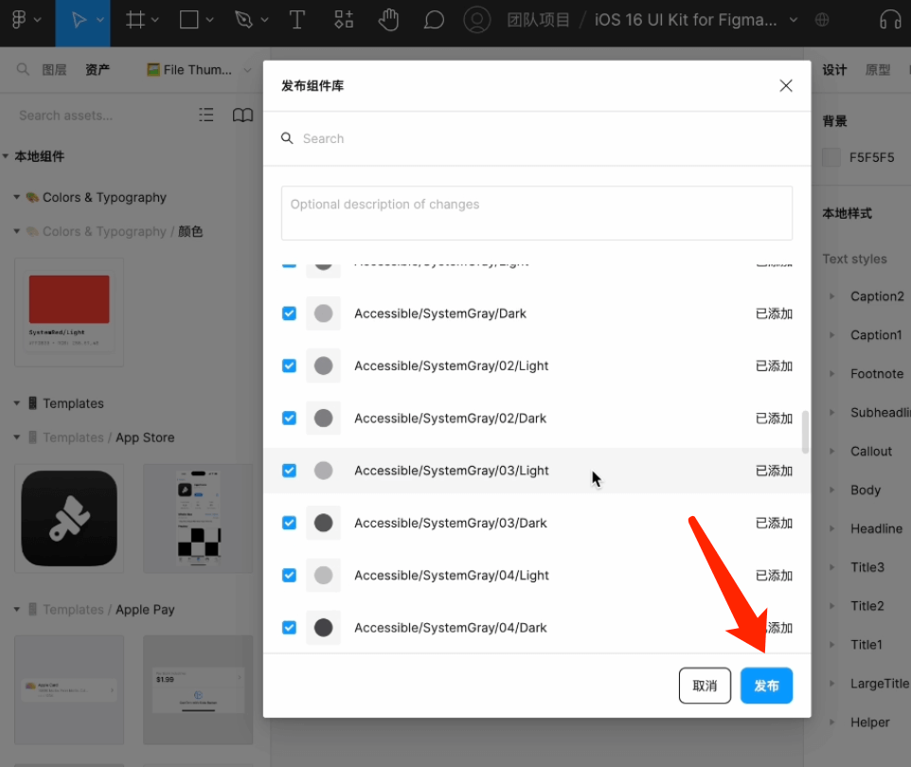Uncheck Accessible/SystemGray/03/Light checkbox
Screen dimensions: 911x767
(x=290, y=471)
